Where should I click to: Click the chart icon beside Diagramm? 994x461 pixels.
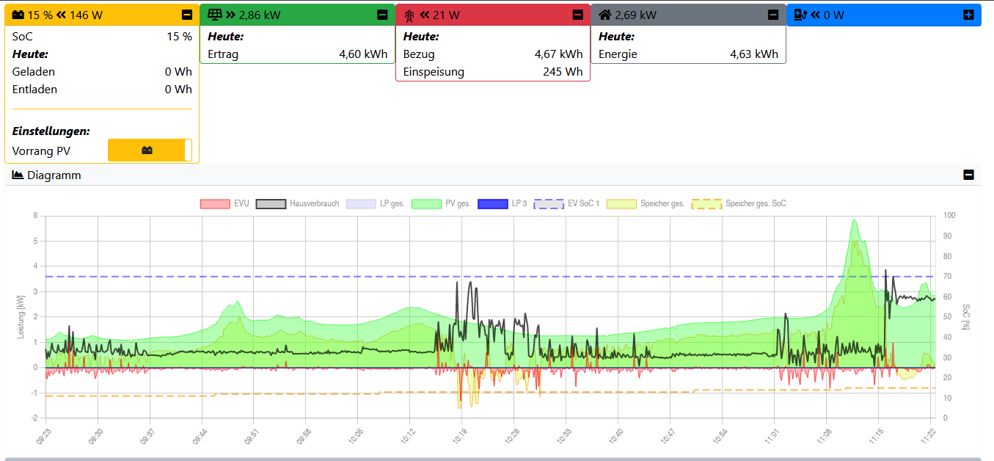(18, 175)
